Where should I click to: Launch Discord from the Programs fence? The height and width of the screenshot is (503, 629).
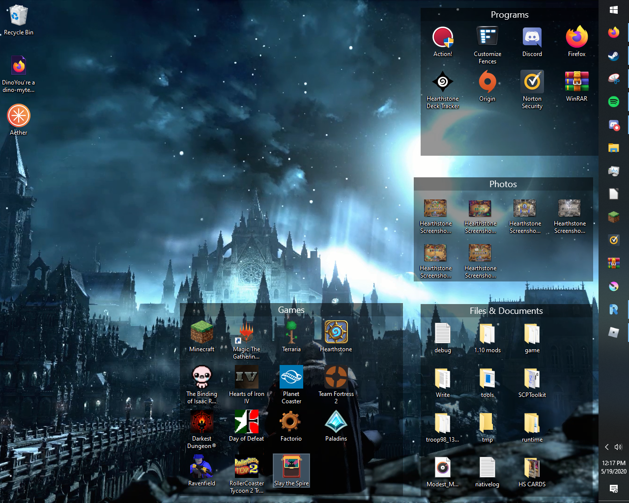point(532,42)
